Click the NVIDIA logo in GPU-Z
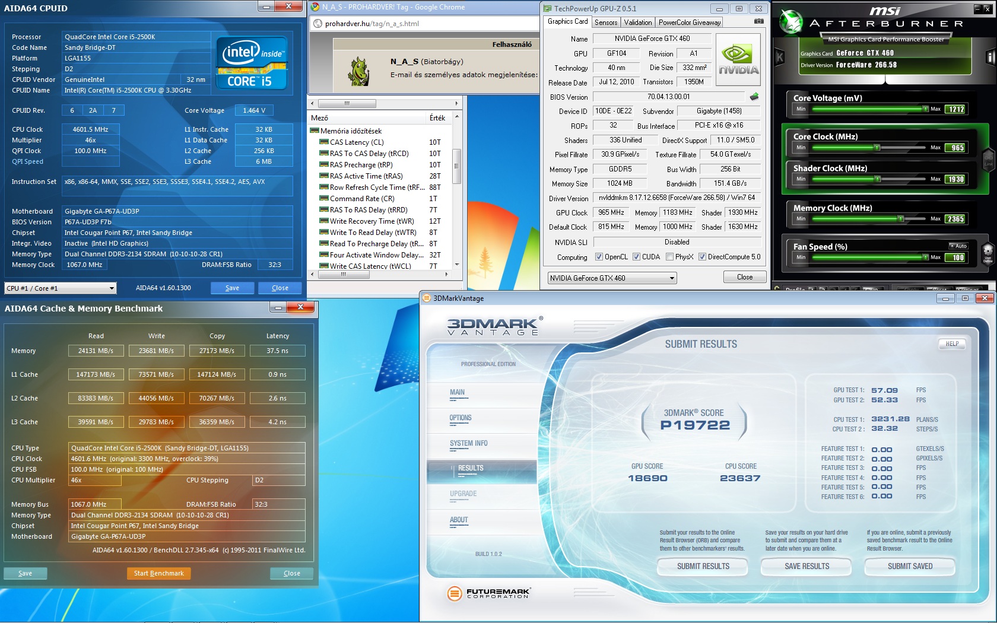Image resolution: width=997 pixels, height=623 pixels. [x=738, y=59]
